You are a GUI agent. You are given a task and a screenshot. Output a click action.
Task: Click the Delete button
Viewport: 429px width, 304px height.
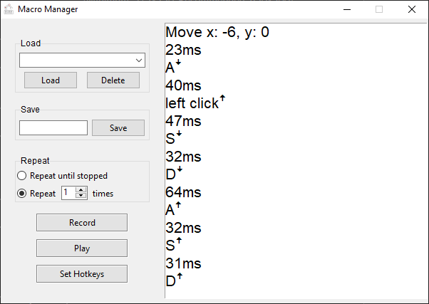pos(113,80)
